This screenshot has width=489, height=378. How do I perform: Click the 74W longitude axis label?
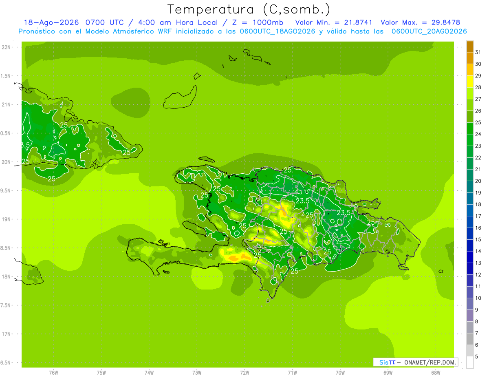[x=149, y=373]
